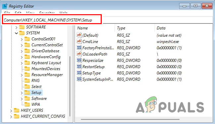
Task: Expand the HardwareConfig key
Action: (x=22, y=57)
